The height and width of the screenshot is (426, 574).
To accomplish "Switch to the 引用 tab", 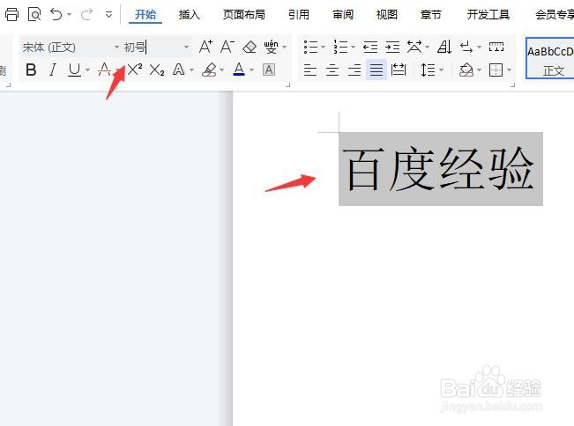I will [299, 15].
